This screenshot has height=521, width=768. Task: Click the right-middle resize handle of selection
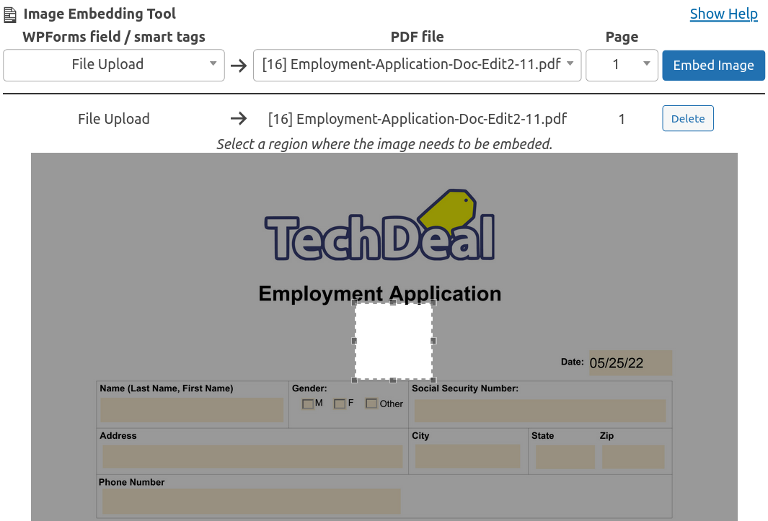tap(433, 341)
